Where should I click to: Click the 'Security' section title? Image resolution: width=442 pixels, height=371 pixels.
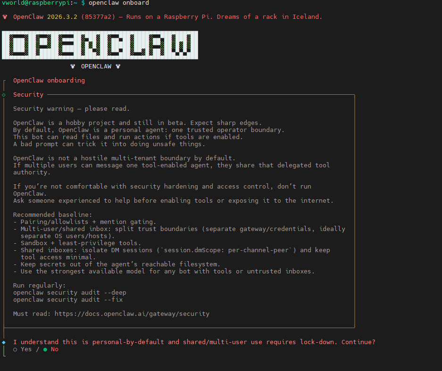(x=28, y=95)
